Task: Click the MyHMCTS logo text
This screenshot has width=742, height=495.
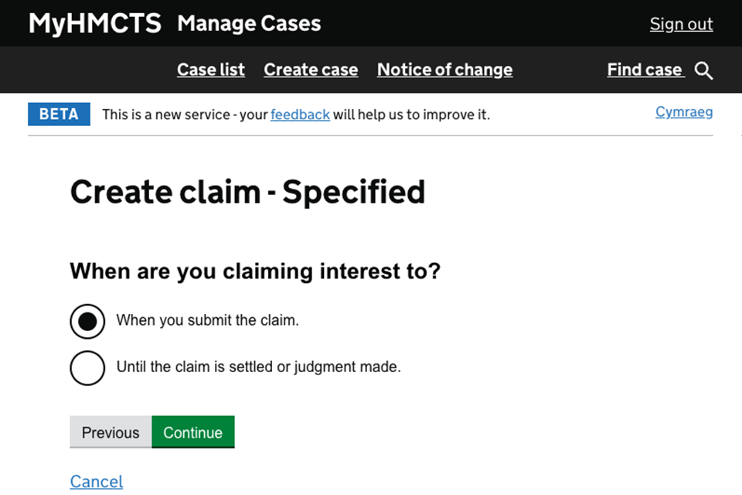Action: pos(95,24)
